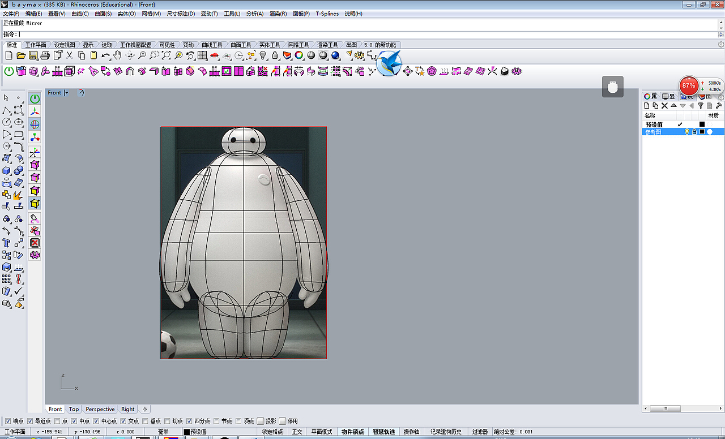Viewport: 725px width, 439px height.
Task: Toggle 物件锁点 in status bar
Action: pos(353,432)
